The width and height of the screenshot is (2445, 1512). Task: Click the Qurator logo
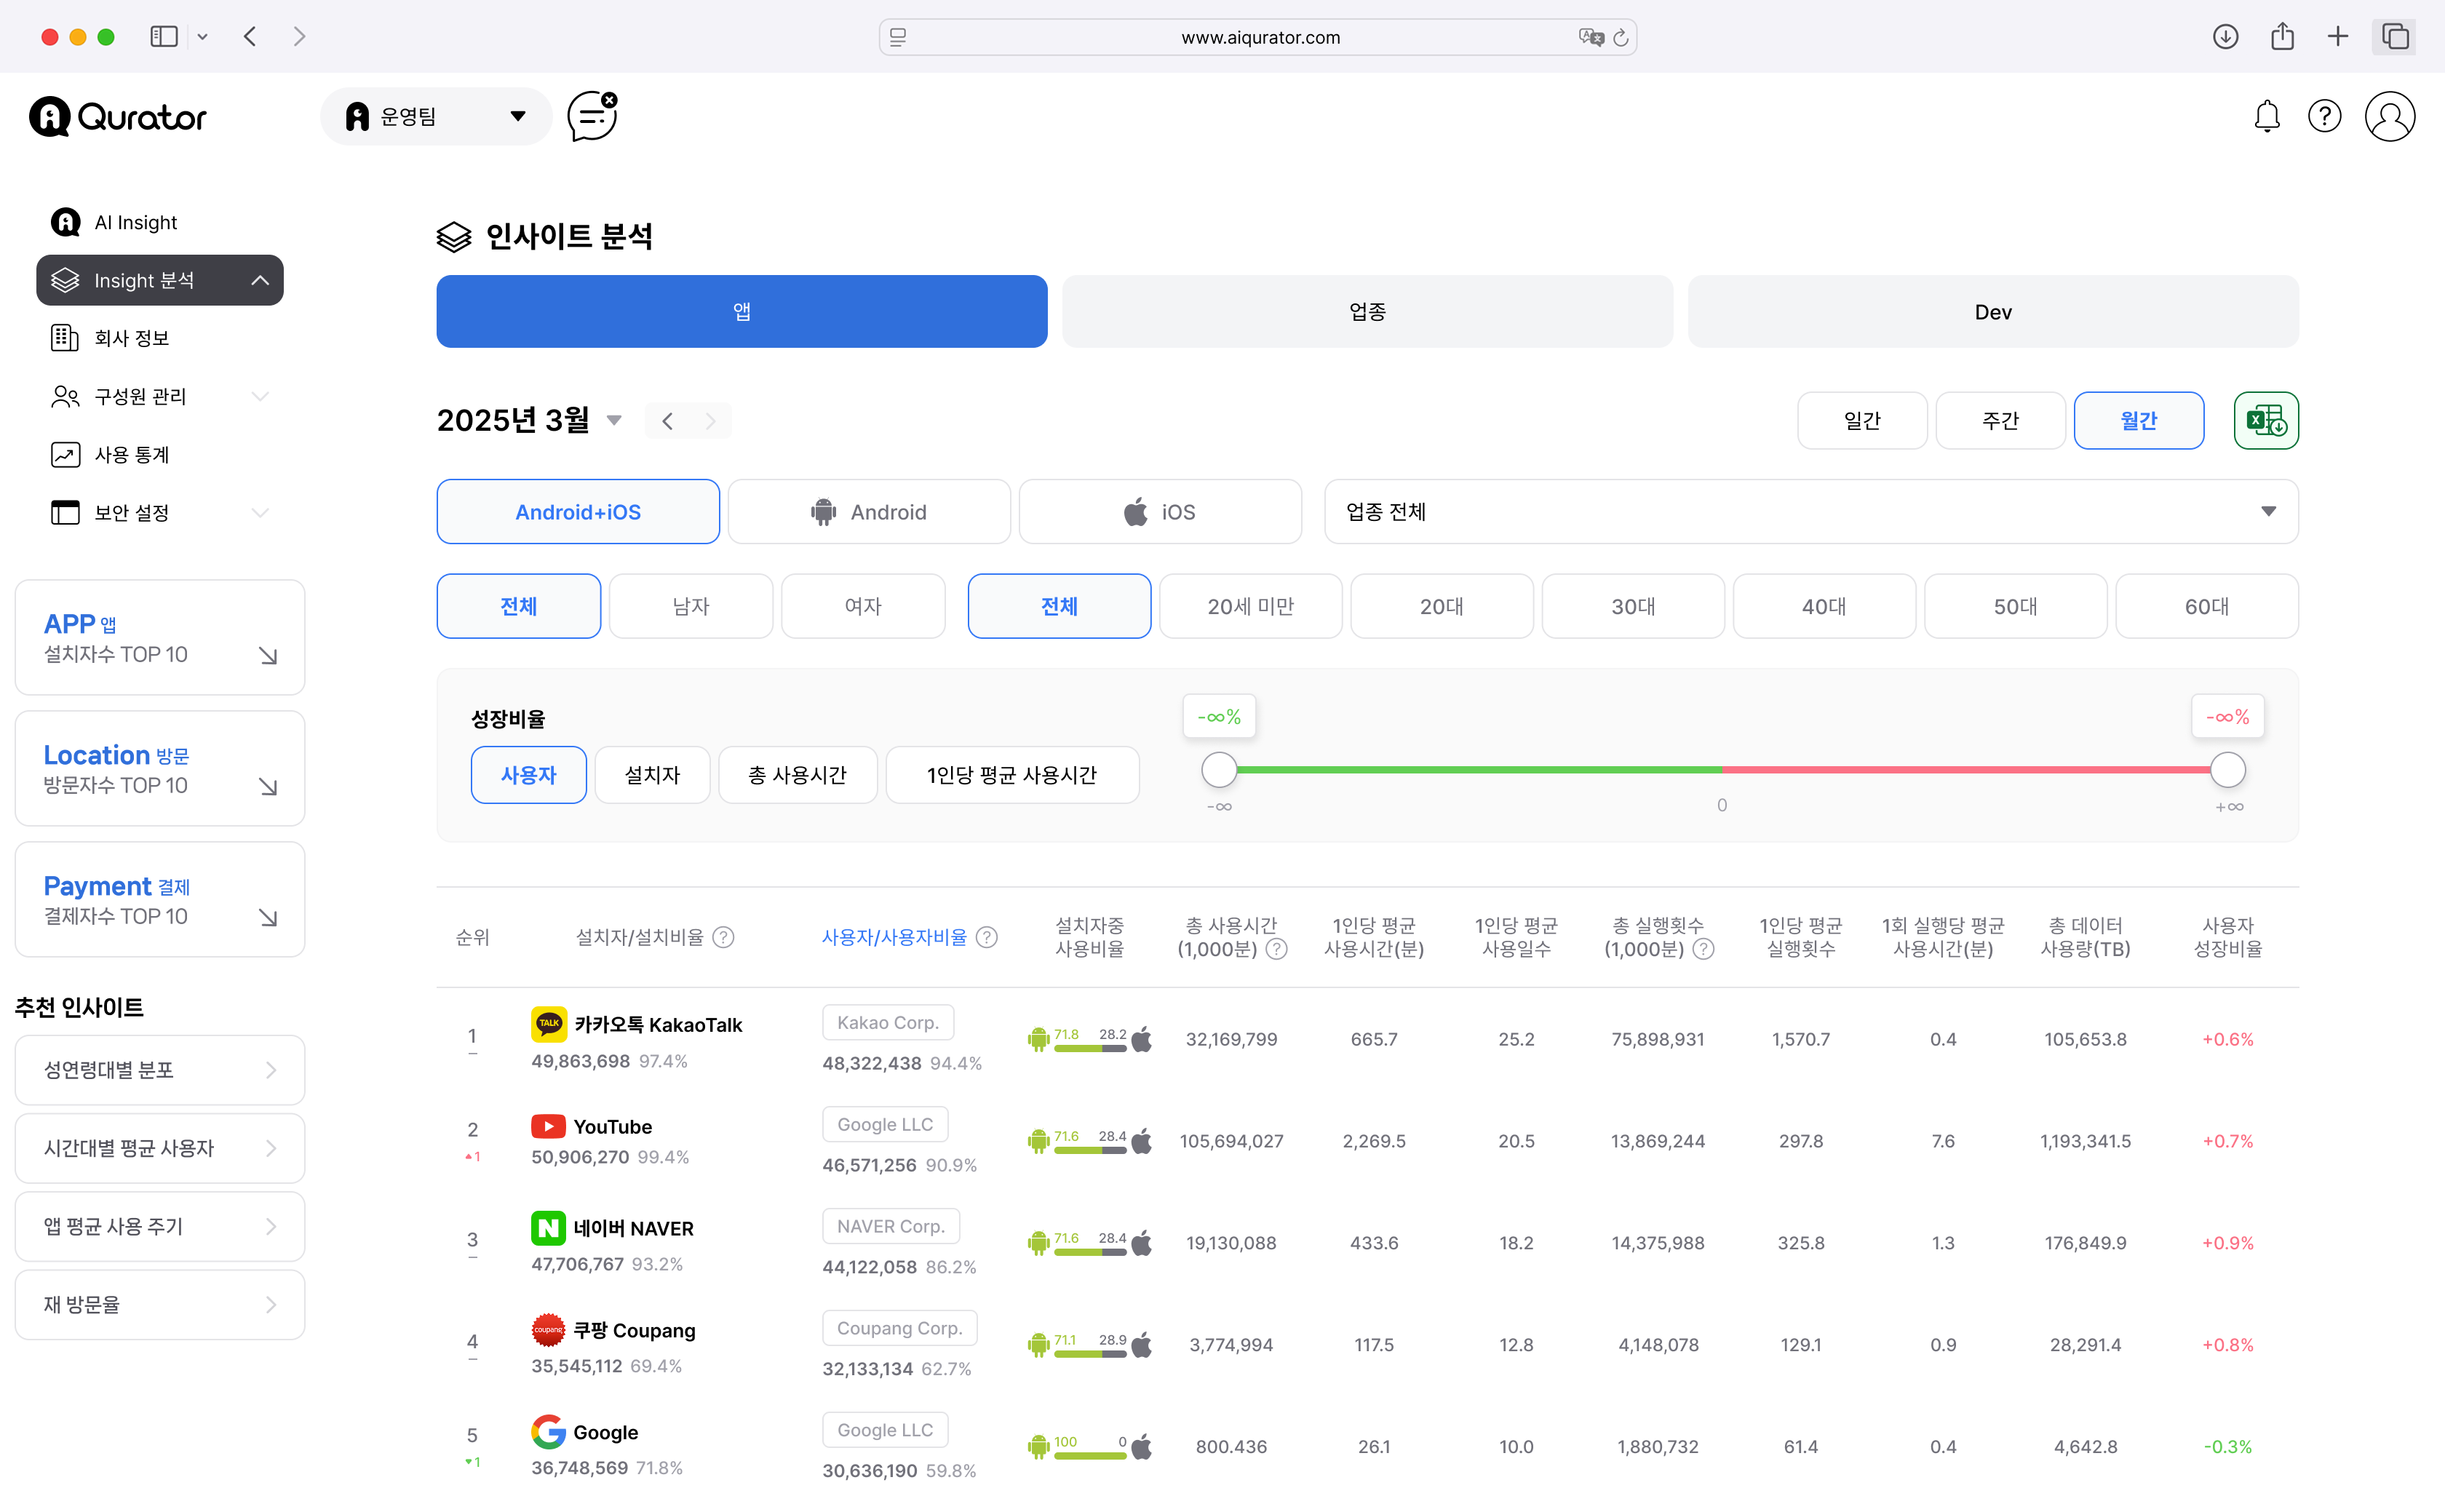coord(118,117)
